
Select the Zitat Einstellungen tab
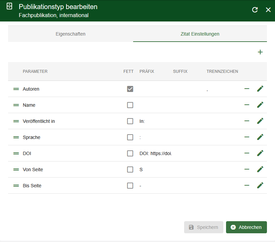coord(200,34)
